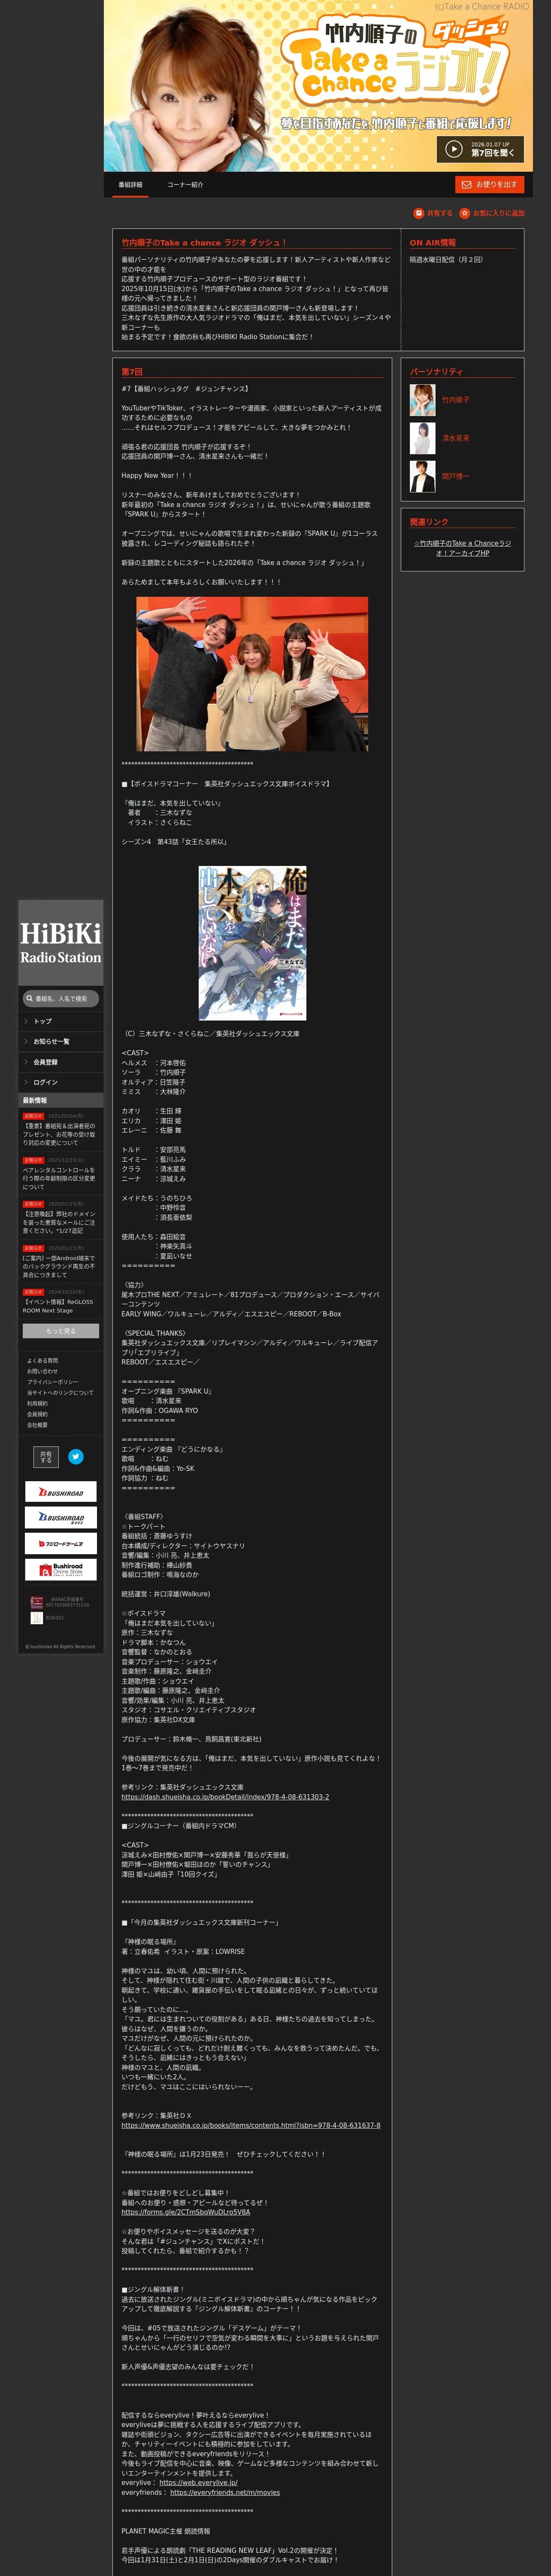Click お知らせ badge dated 2024/10/10

coord(33,1292)
